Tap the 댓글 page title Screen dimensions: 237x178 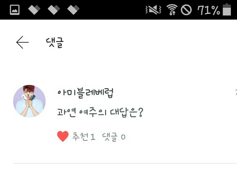tap(55, 42)
